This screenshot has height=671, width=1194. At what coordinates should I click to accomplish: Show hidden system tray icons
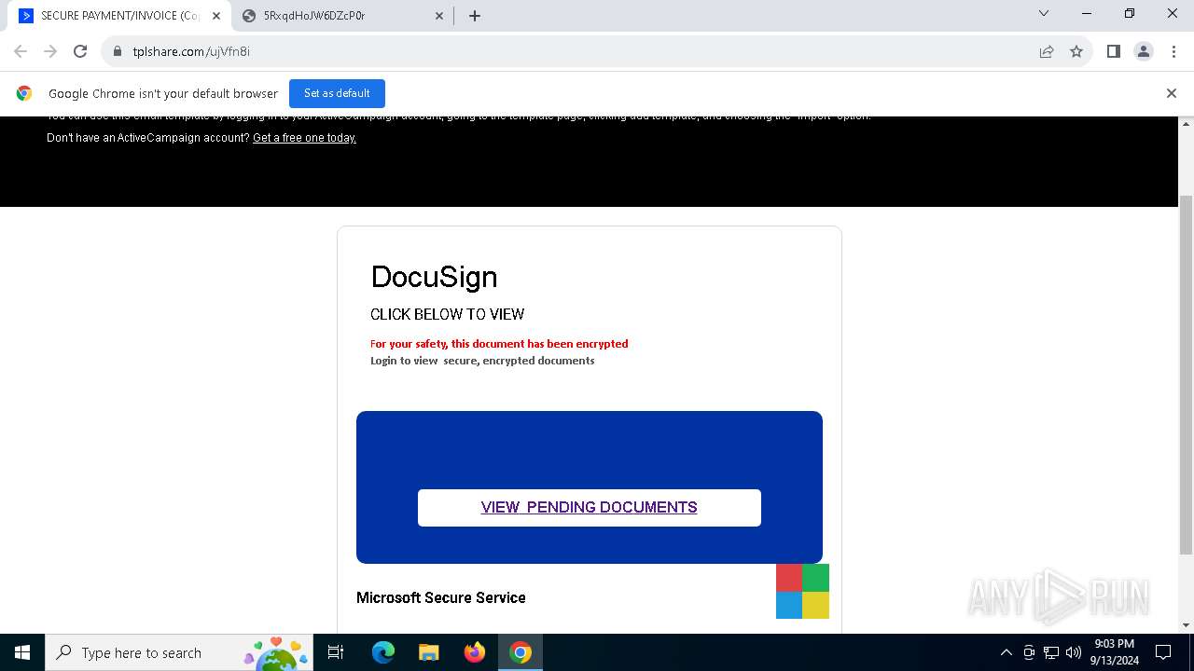tap(1007, 652)
